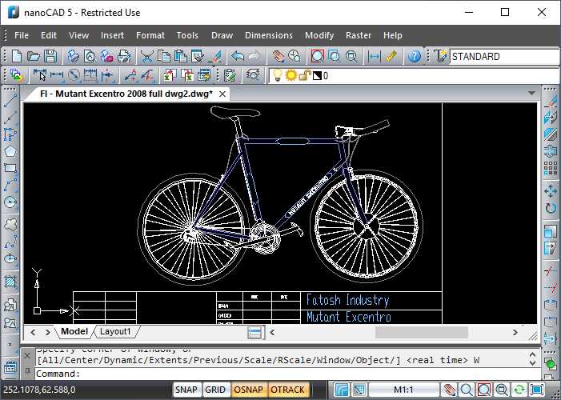Image resolution: width=561 pixels, height=400 pixels.
Task: Click the Measure distance ruler icon
Action: coord(391,56)
